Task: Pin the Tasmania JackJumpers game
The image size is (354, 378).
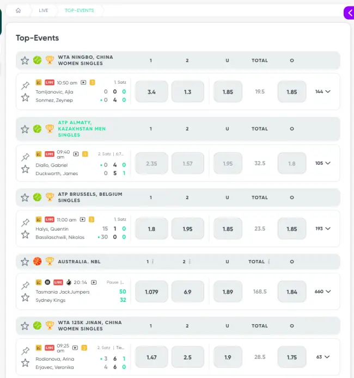Action: tap(25, 286)
